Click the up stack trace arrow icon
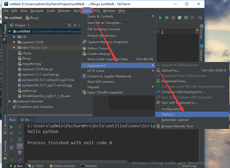The height and width of the screenshot is (168, 230). (20, 127)
